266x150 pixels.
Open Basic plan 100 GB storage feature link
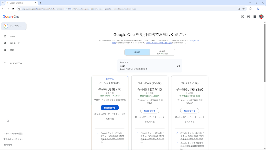coord(112,137)
